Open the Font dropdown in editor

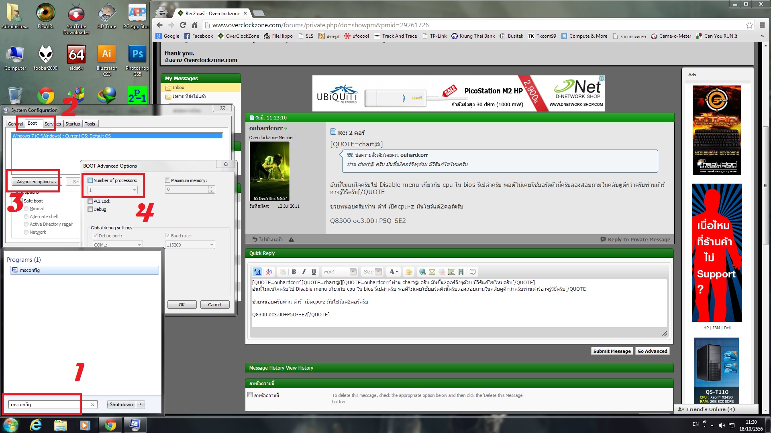click(x=353, y=272)
